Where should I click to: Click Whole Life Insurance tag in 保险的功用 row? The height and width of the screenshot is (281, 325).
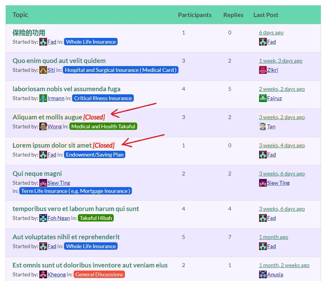click(91, 42)
